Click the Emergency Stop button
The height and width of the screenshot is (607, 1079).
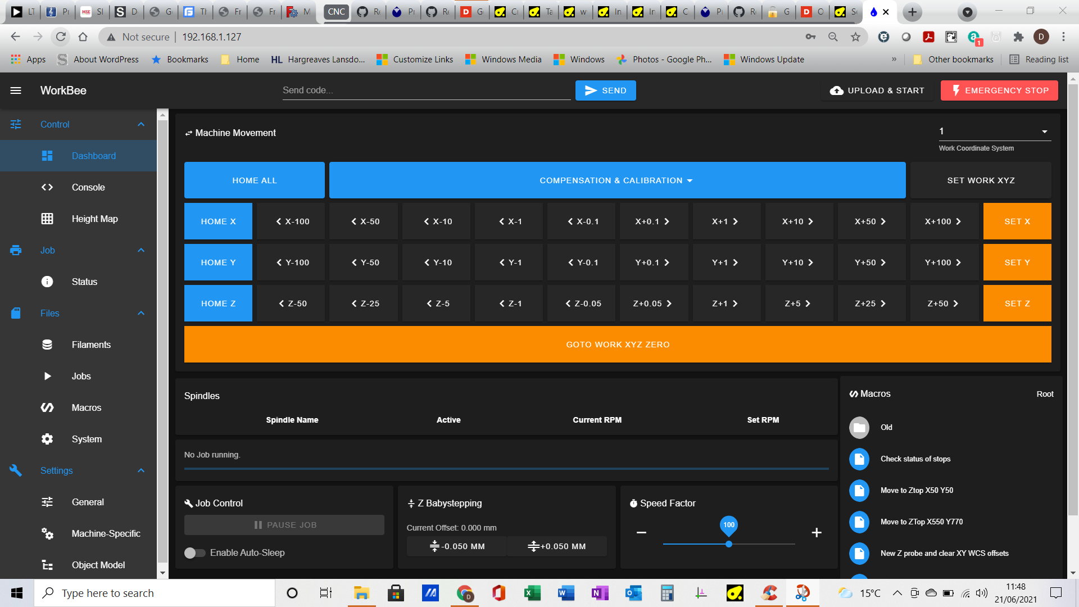[1000, 90]
